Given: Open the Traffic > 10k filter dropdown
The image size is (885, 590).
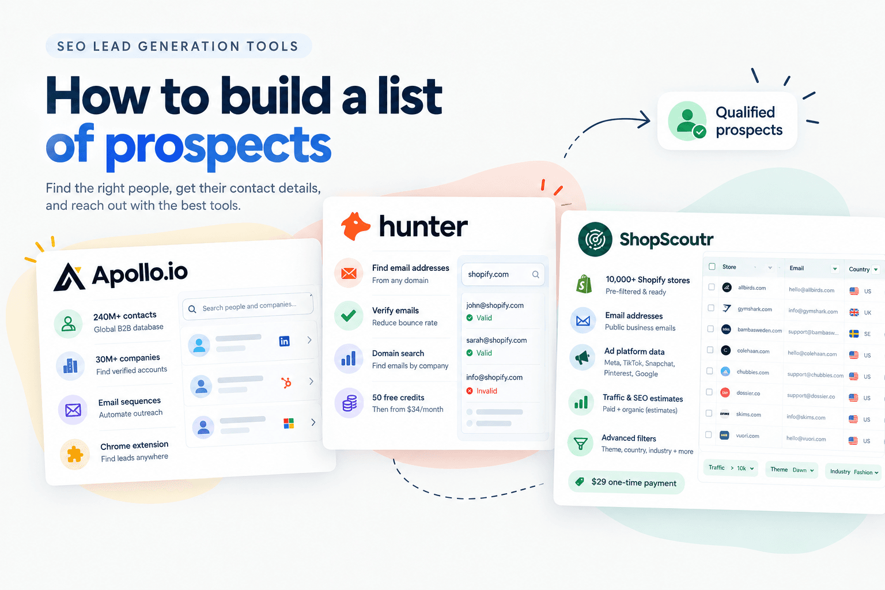Looking at the screenshot, I should tap(731, 468).
